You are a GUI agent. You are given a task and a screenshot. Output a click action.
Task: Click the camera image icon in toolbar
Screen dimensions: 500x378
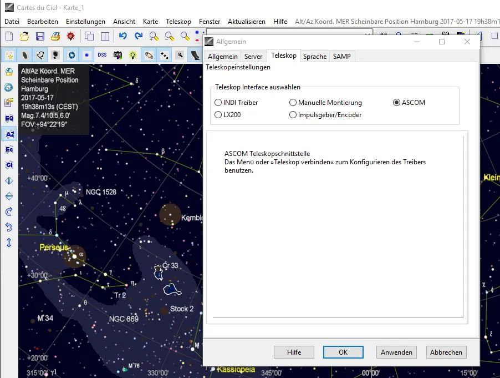tap(118, 55)
